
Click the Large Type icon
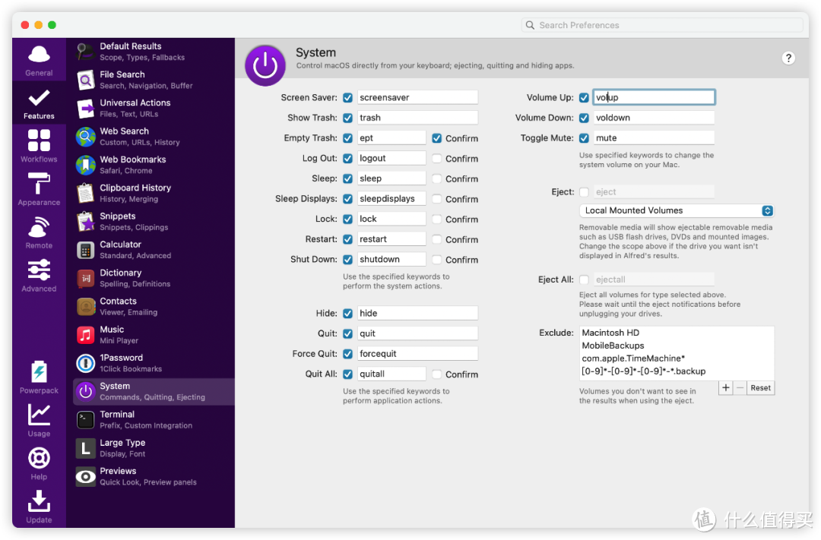point(85,448)
